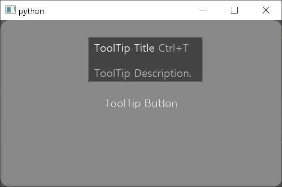Click the 'ToolTip Description.' text

click(143, 73)
